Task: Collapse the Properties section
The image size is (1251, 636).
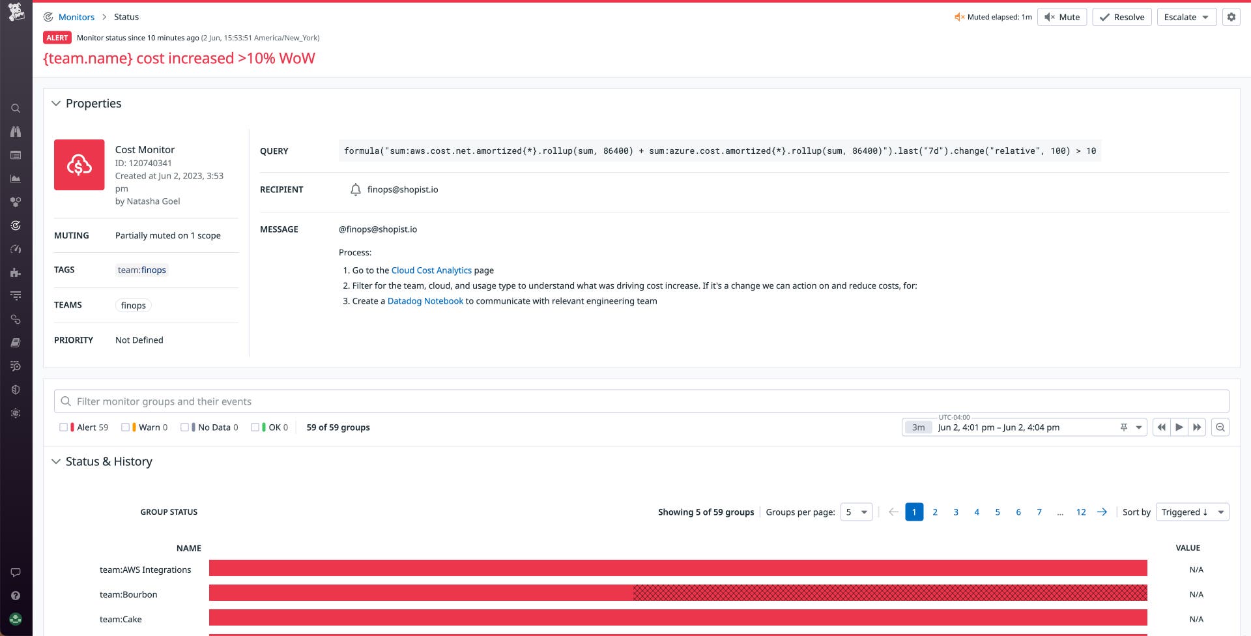Action: click(56, 103)
